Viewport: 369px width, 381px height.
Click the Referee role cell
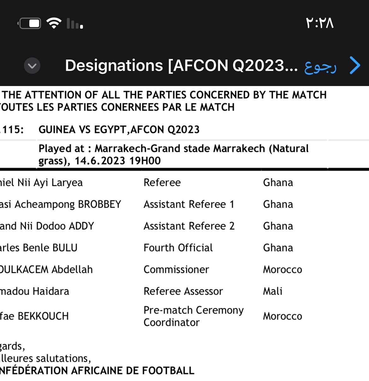(162, 182)
